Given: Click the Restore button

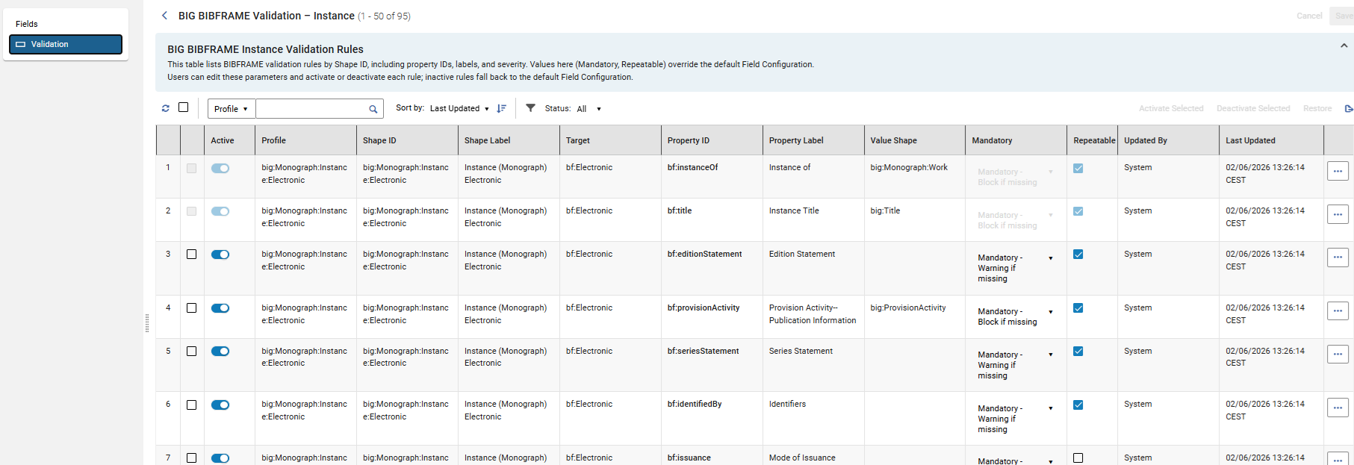Looking at the screenshot, I should coord(1317,109).
